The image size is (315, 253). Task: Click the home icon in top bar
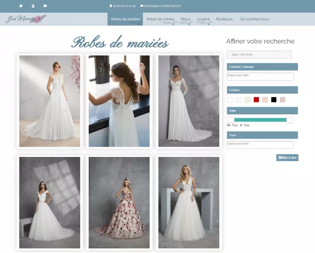(21, 6)
